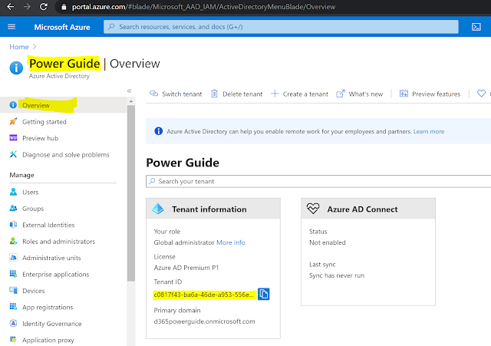The height and width of the screenshot is (346, 491).
Task: Click the Search resources, services, and docs box
Action: click(x=281, y=27)
